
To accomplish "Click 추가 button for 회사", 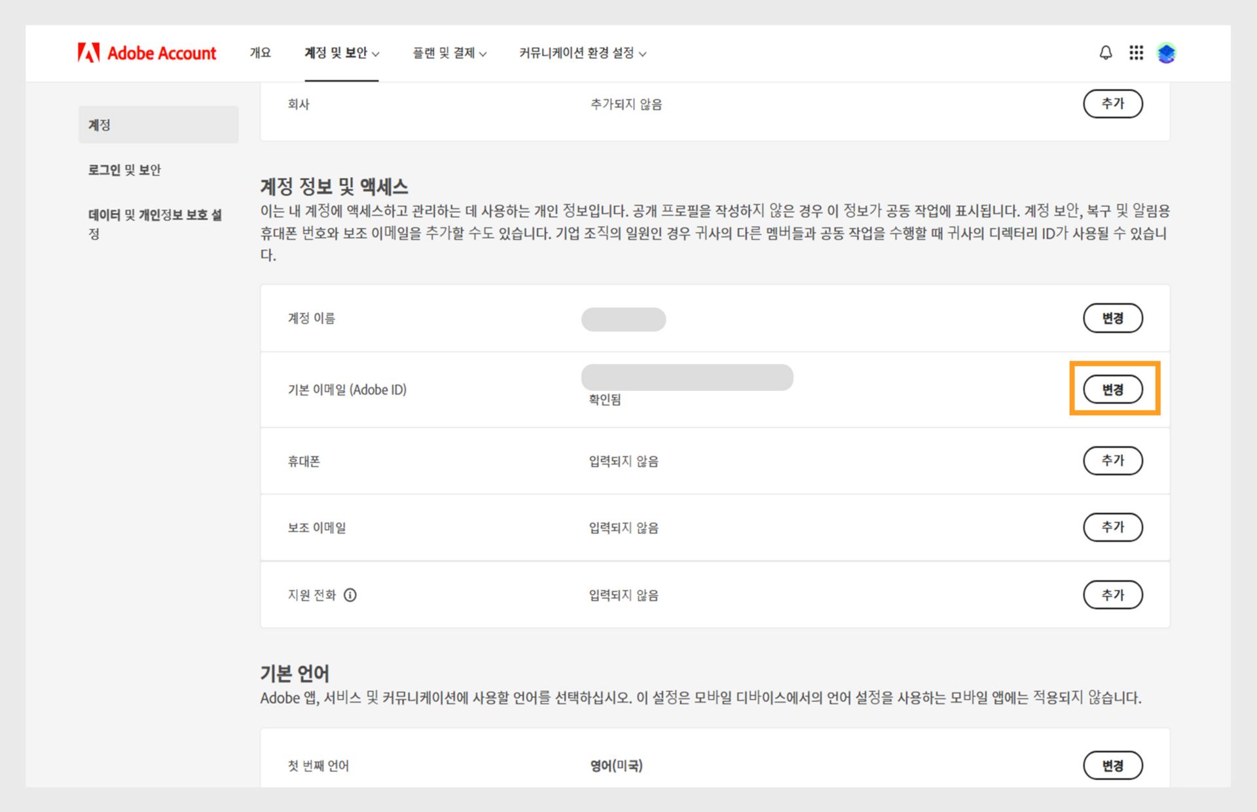I will [x=1113, y=103].
